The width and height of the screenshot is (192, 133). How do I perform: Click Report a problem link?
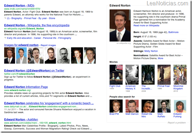coord(177,123)
